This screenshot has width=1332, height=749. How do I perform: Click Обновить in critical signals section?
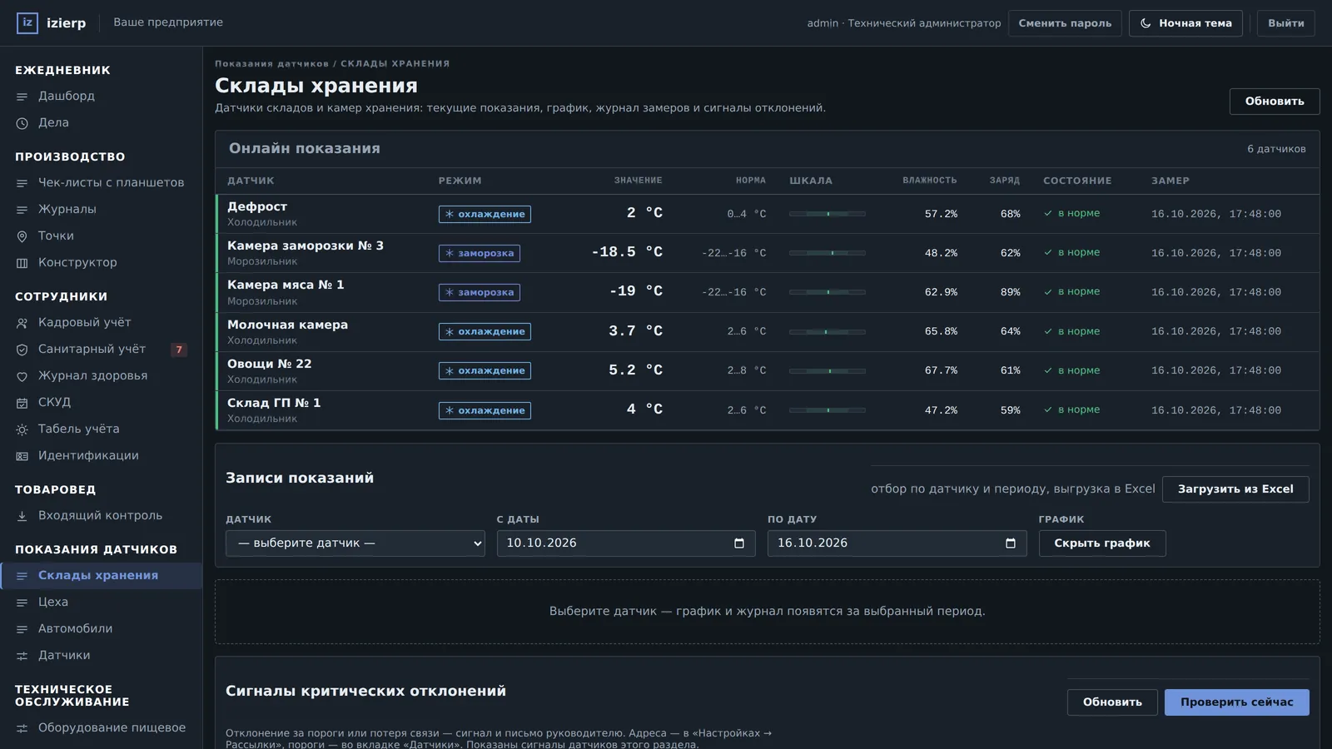1112,702
